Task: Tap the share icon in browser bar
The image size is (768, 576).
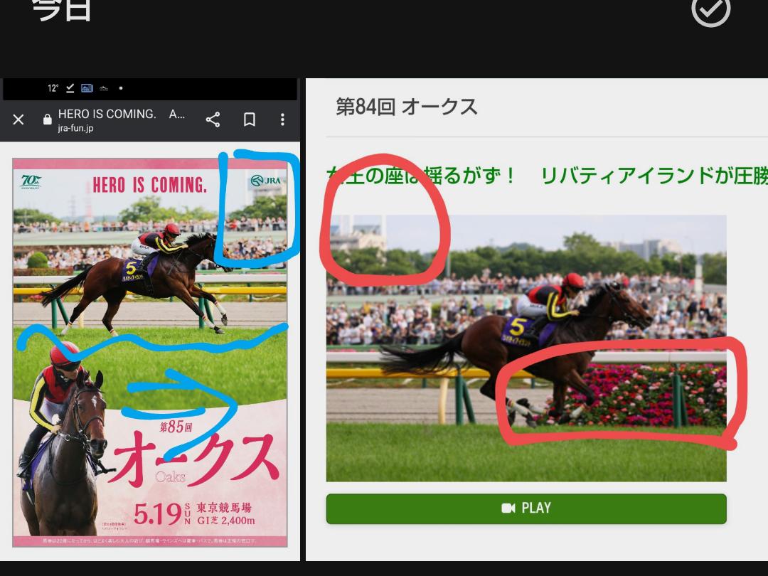Action: [213, 119]
